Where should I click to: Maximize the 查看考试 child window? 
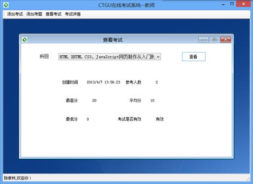click(x=215, y=40)
